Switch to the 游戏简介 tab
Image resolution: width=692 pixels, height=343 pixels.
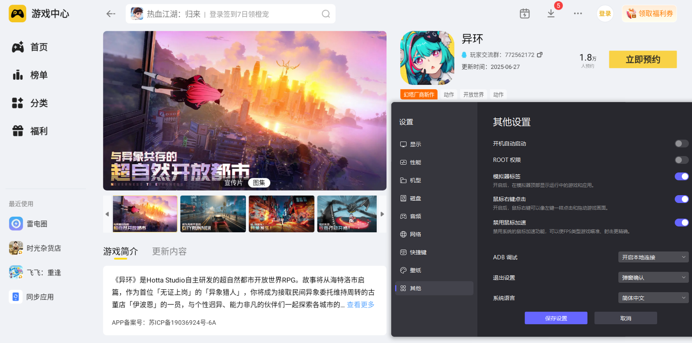(x=121, y=251)
